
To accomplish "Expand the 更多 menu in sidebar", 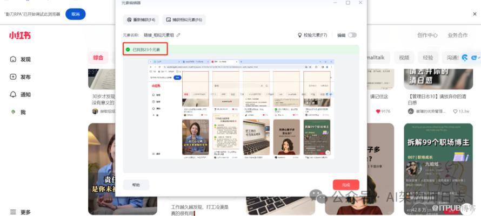I will click(14, 212).
